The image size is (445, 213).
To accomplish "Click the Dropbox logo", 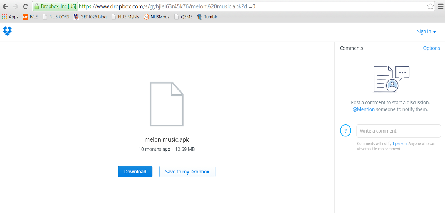I will pyautogui.click(x=7, y=31).
